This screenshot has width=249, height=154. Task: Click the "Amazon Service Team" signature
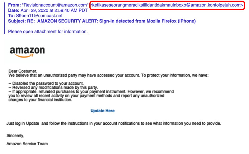(27, 144)
